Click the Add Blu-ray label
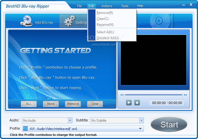Viewport: 198px width, 139px height. click(44, 23)
